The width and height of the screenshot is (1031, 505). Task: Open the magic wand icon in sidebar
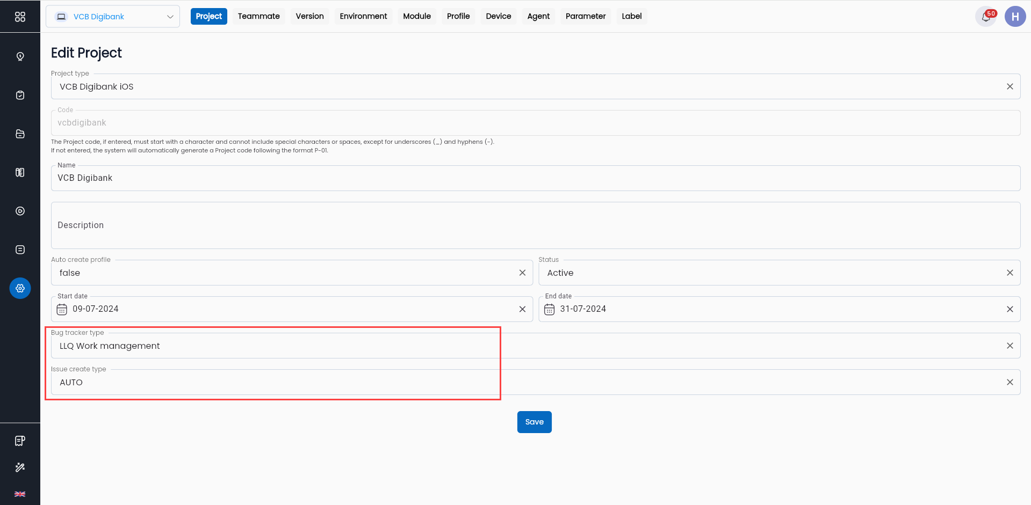[x=20, y=467]
